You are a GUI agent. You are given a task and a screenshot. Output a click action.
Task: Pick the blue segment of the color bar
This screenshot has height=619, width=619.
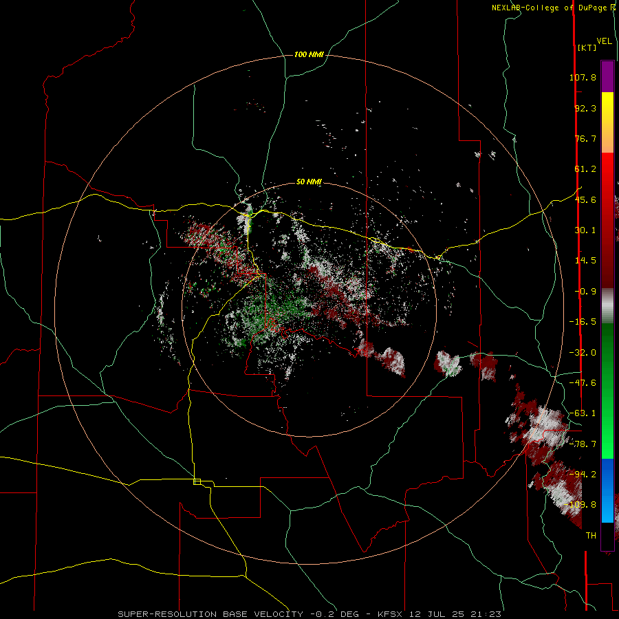point(607,490)
